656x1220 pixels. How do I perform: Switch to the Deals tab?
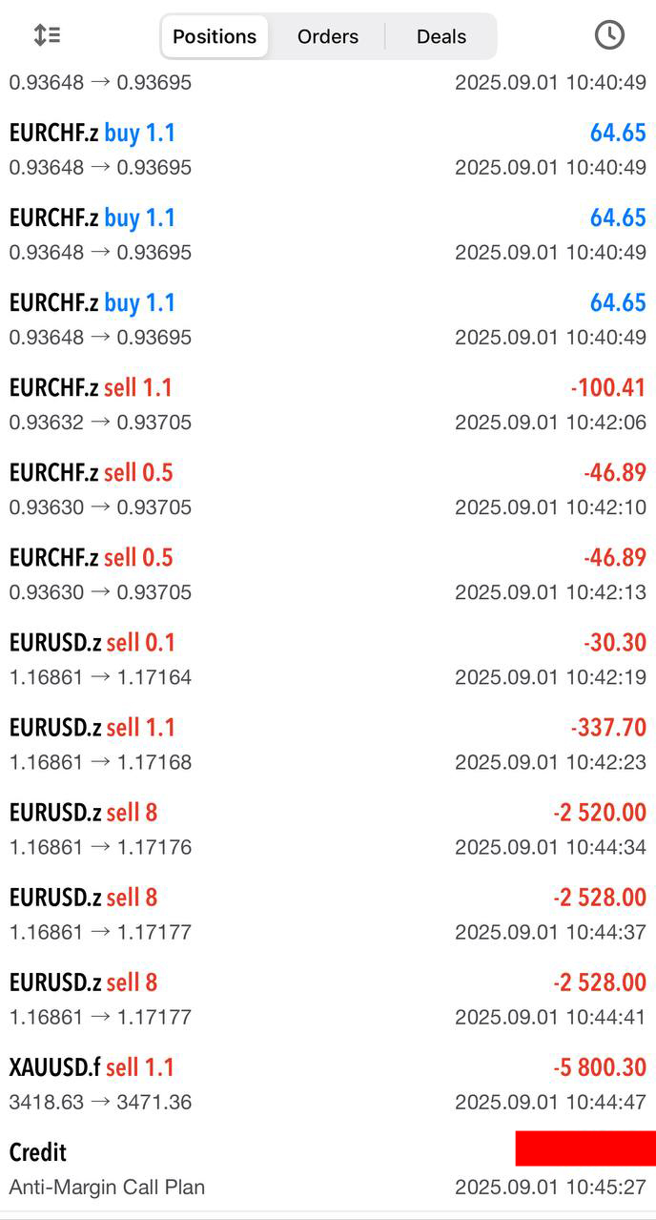[441, 36]
